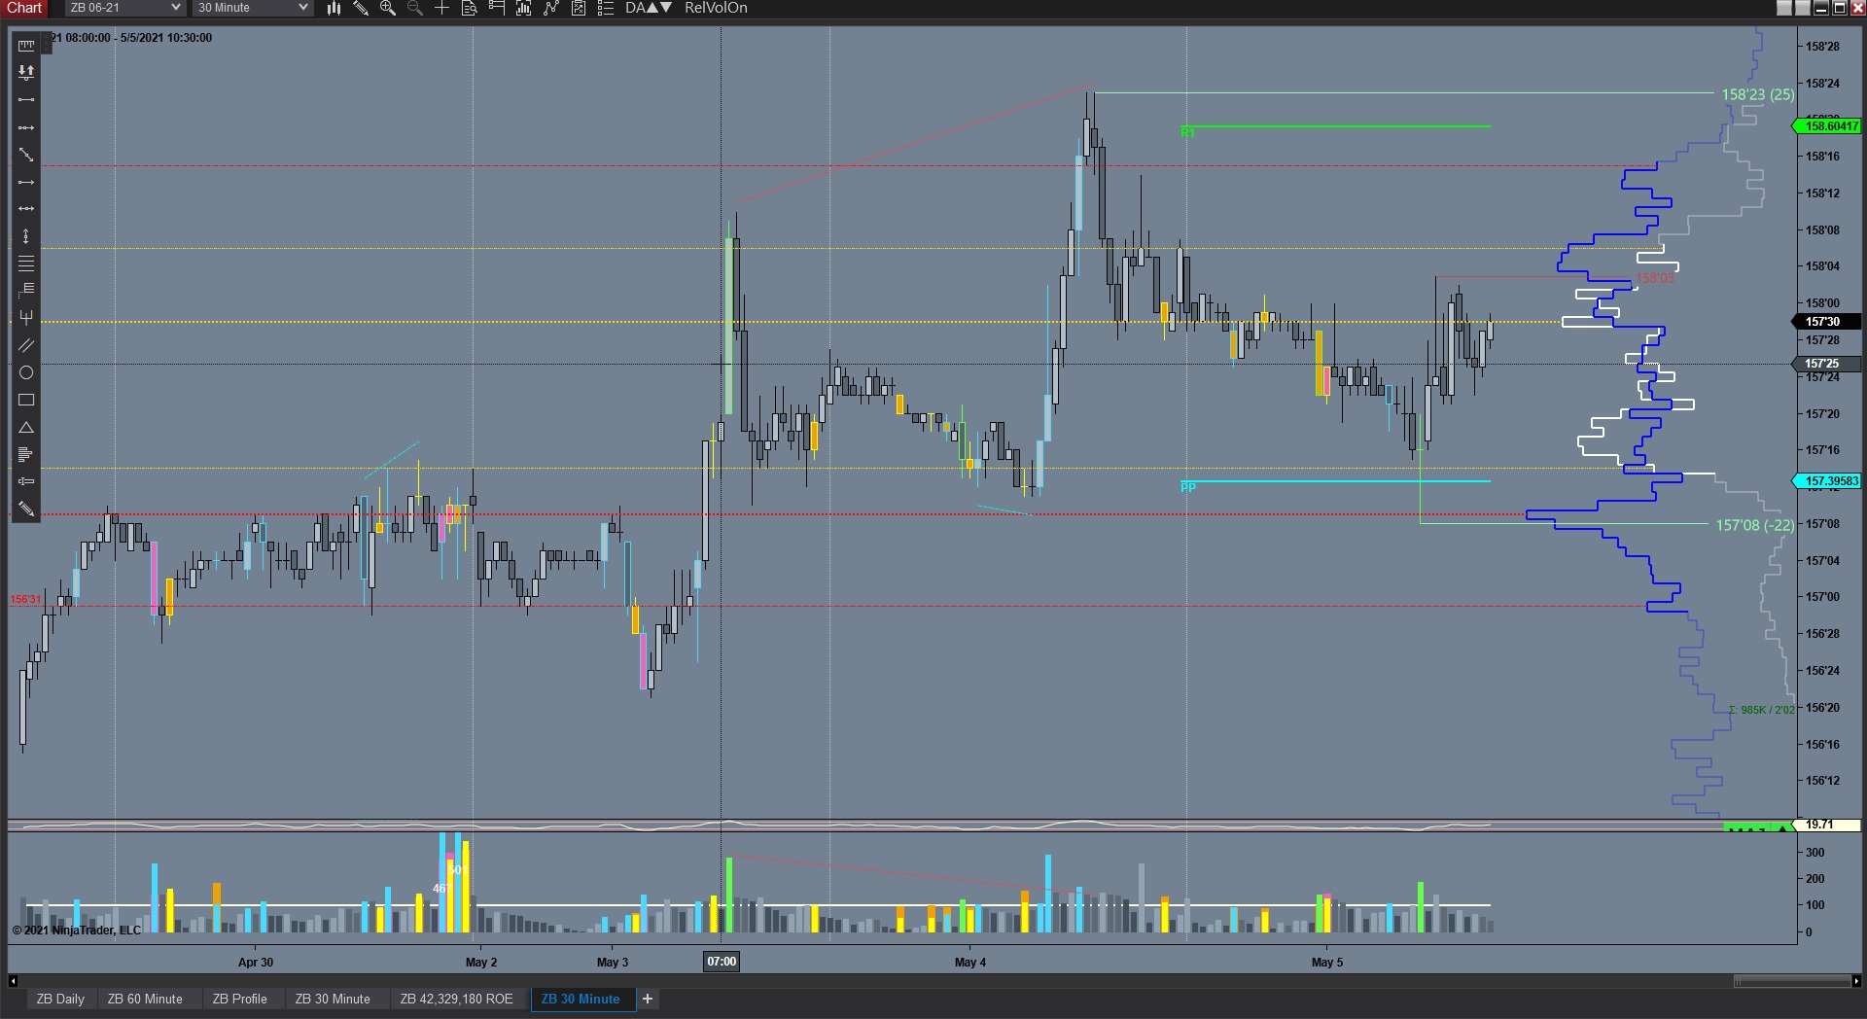Click the May 4 date label
The image size is (1867, 1019).
click(x=969, y=963)
